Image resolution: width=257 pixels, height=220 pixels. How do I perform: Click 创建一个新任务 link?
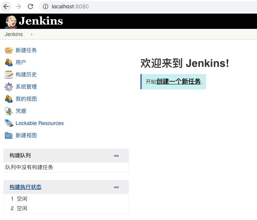[178, 81]
